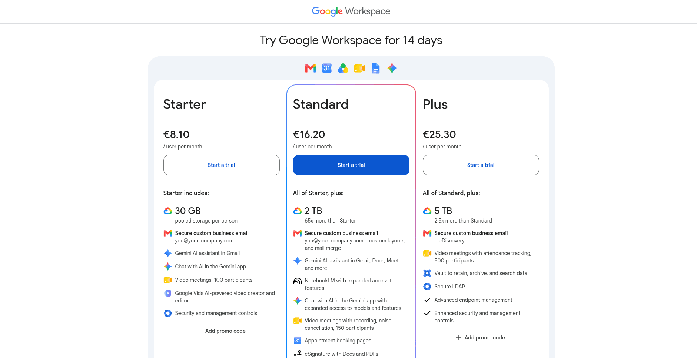
Task: Add promo code under Plus plan
Action: point(481,338)
